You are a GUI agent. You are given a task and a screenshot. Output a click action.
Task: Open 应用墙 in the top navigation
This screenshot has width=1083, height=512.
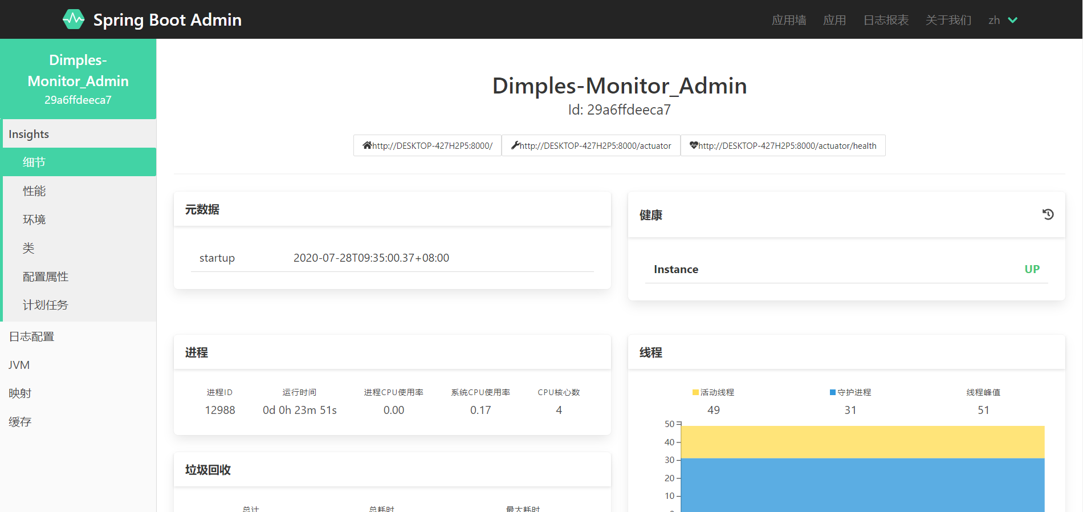click(x=789, y=20)
